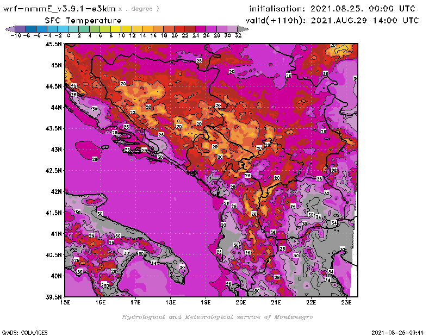Image resolution: width=435 pixels, height=336 pixels.
Task: Click the 'SFC Temperature' heading
Action: [x=83, y=21]
